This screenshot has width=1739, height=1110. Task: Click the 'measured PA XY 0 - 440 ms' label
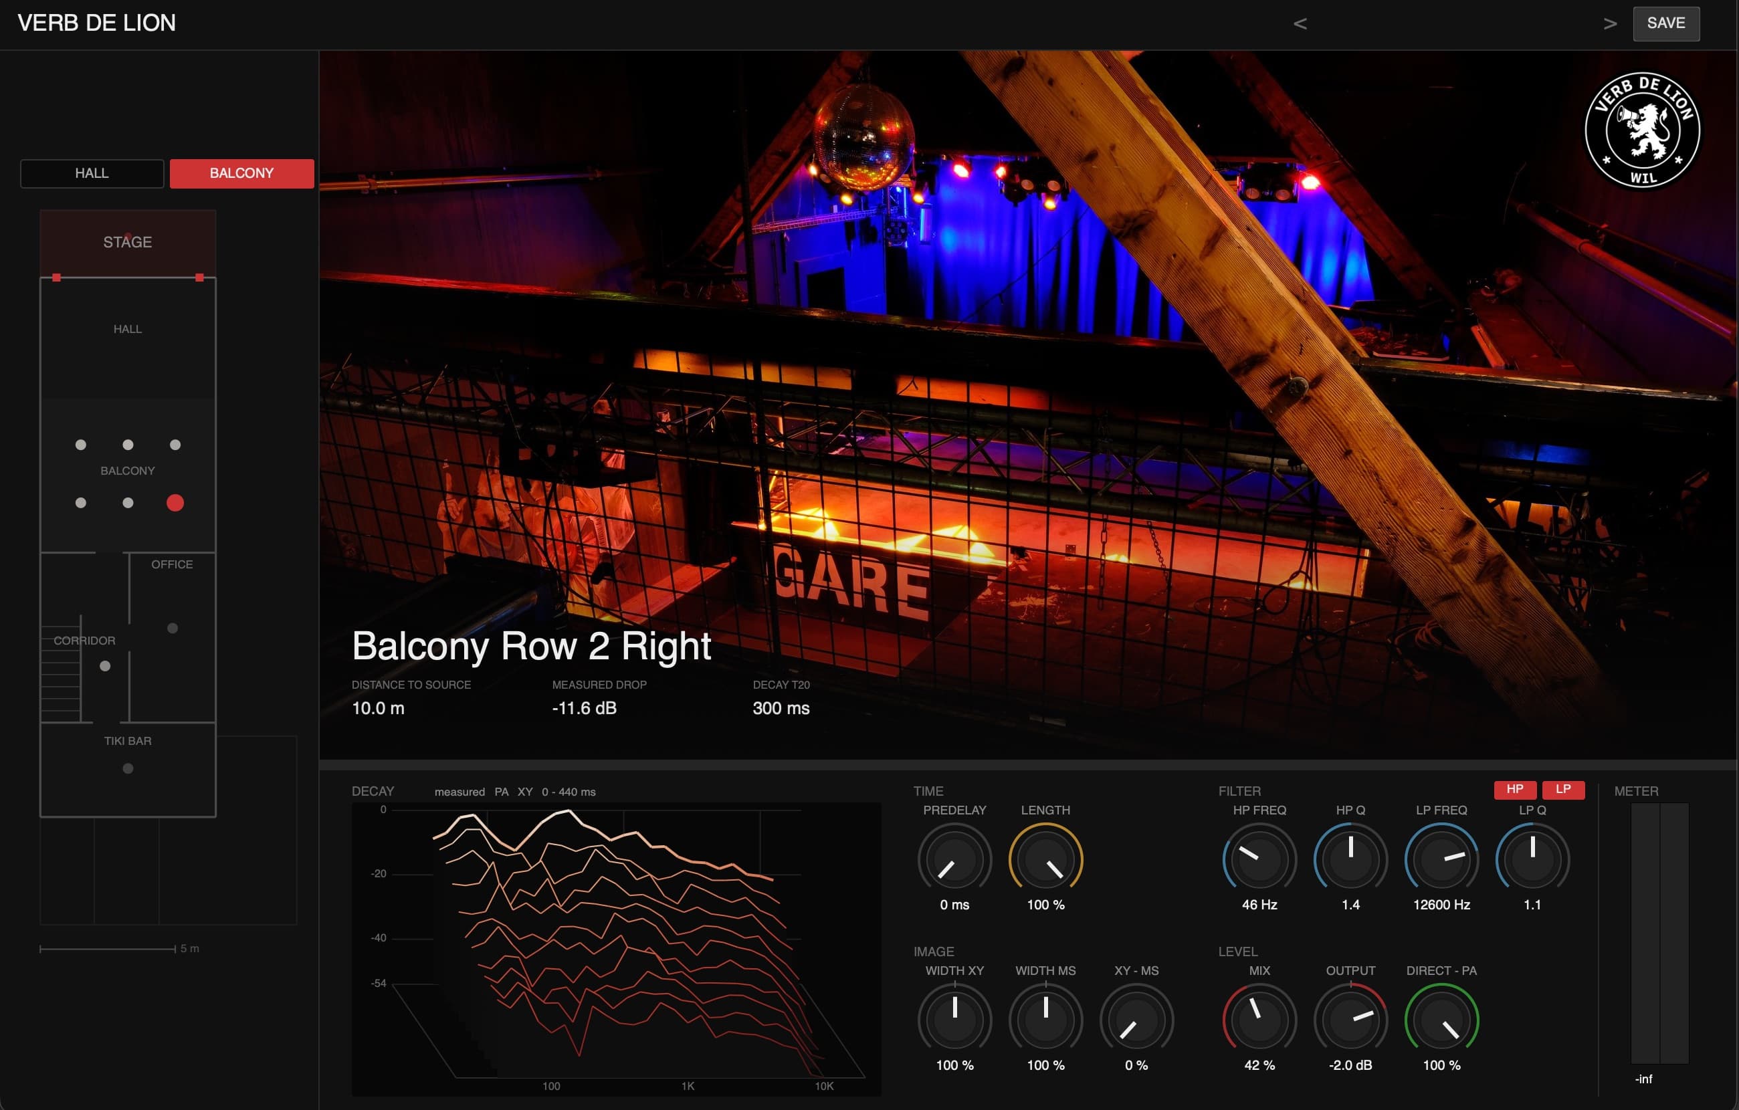[515, 792]
